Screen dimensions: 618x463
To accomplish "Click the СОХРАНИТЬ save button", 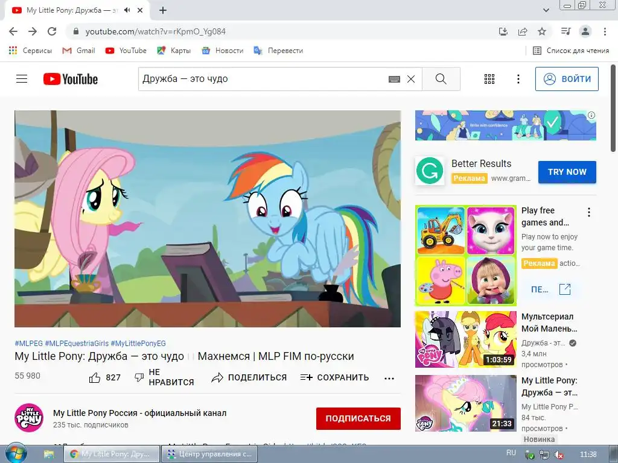I will click(x=334, y=377).
